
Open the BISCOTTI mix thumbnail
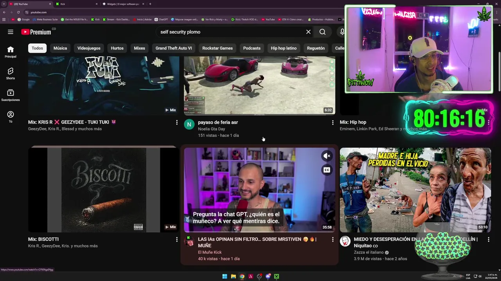[104, 190]
